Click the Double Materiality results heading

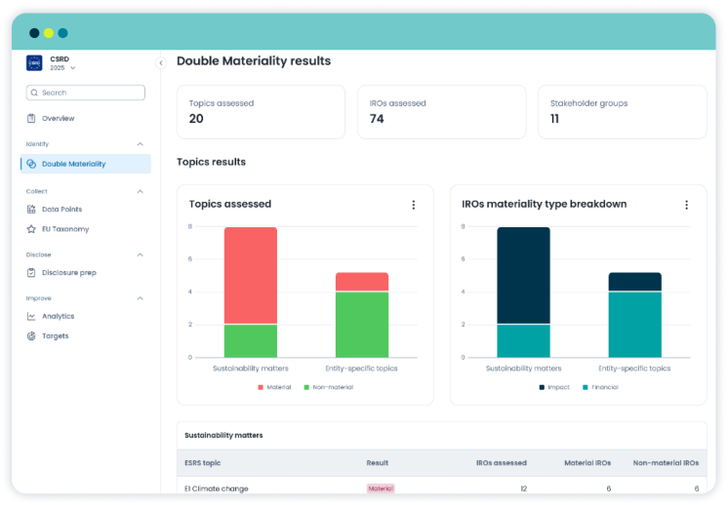254,60
